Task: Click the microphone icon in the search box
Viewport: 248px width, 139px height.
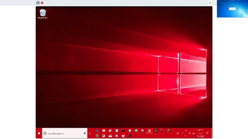Action: (x=84, y=133)
